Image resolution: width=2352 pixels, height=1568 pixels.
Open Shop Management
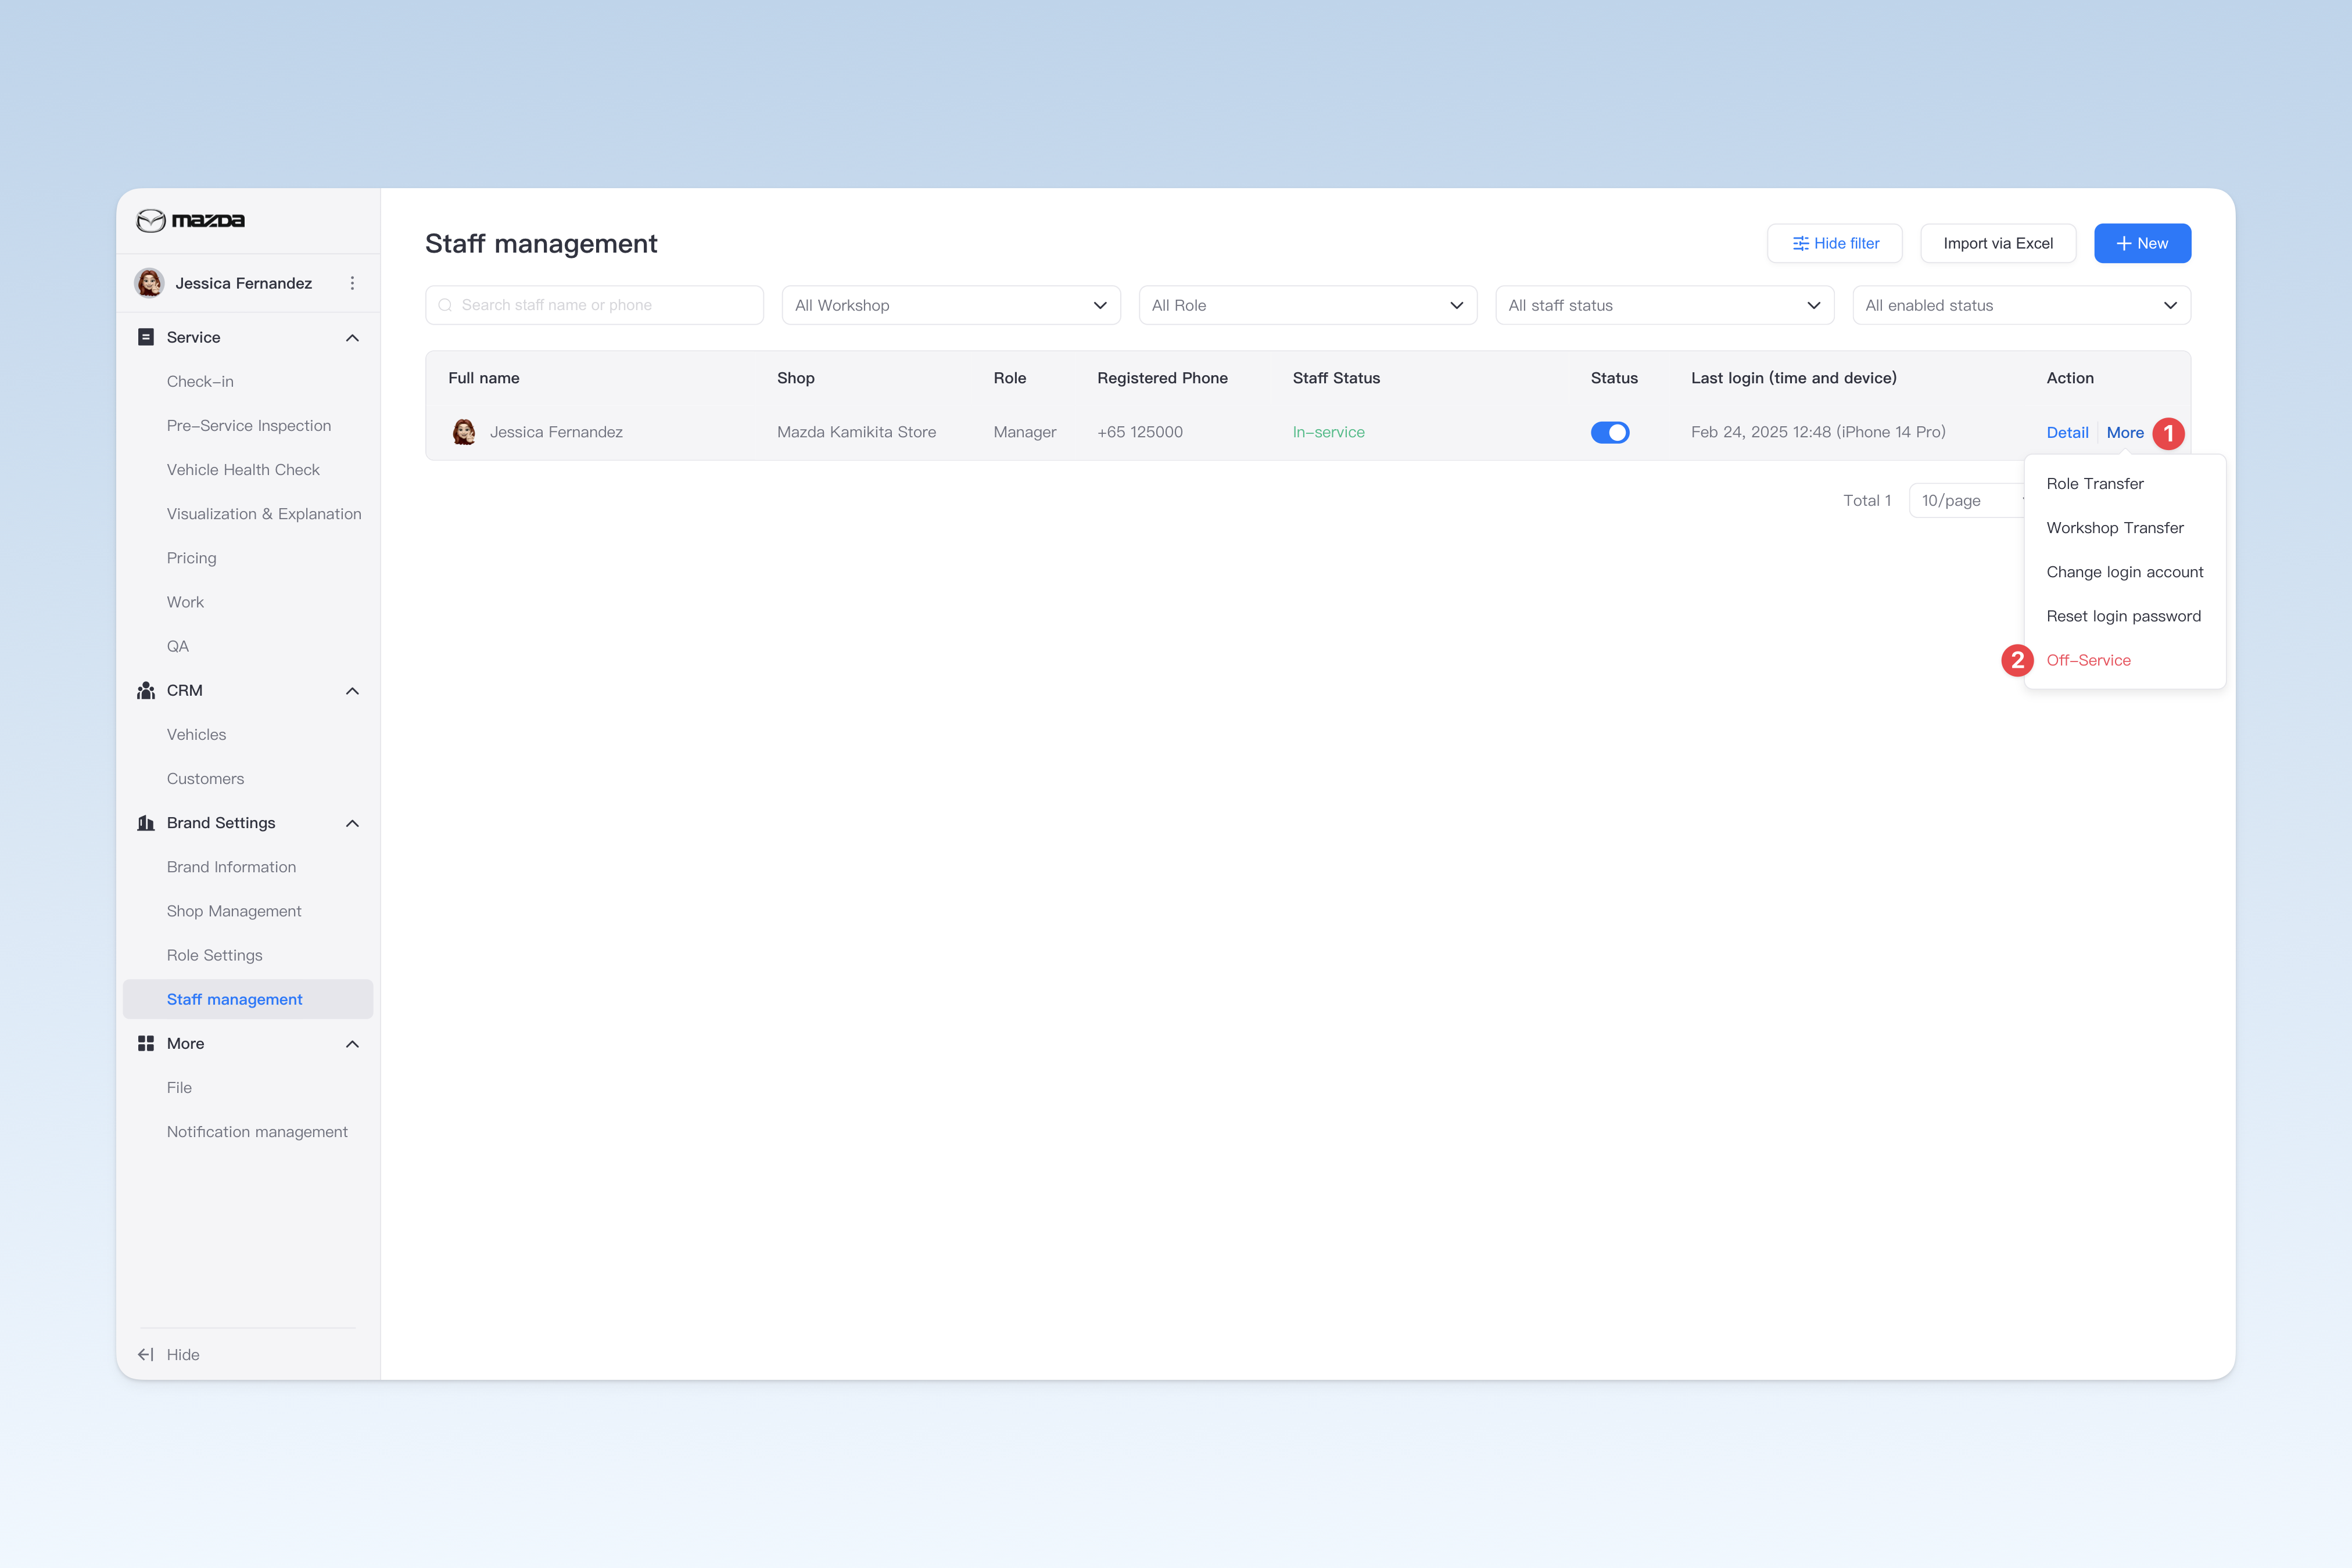point(234,910)
